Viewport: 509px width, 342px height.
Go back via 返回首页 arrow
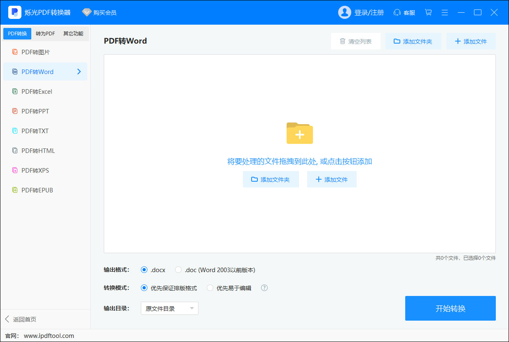[x=7, y=319]
